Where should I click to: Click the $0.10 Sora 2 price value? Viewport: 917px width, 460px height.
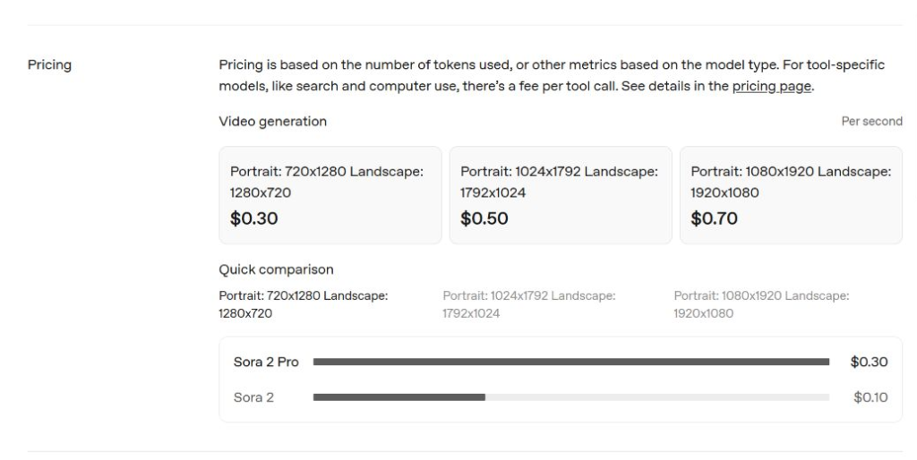(870, 397)
